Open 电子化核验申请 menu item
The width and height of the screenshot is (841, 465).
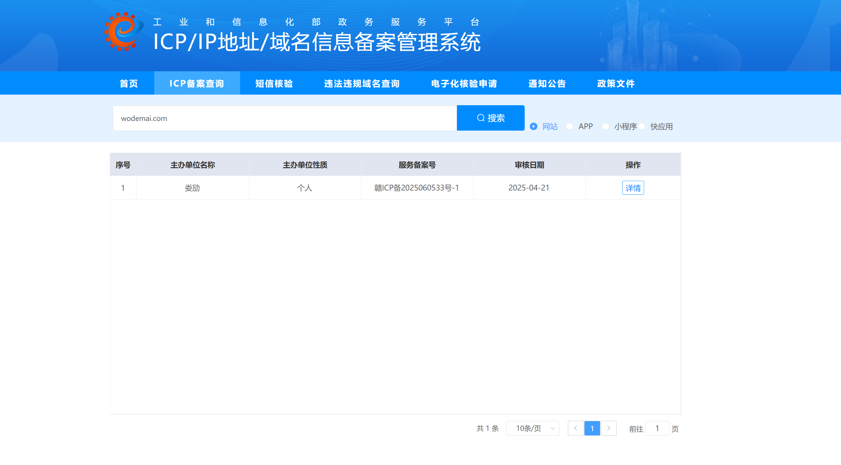click(x=464, y=83)
